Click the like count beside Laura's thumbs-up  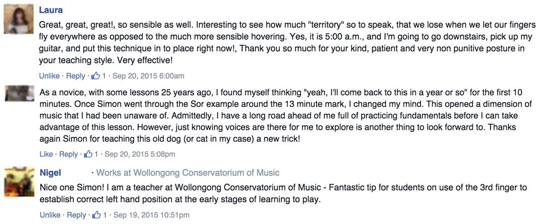(104, 76)
